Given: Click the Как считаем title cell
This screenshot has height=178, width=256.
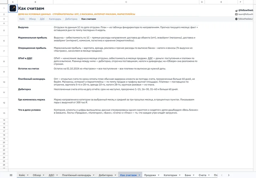Looking at the screenshot, I should [x=31, y=8].
